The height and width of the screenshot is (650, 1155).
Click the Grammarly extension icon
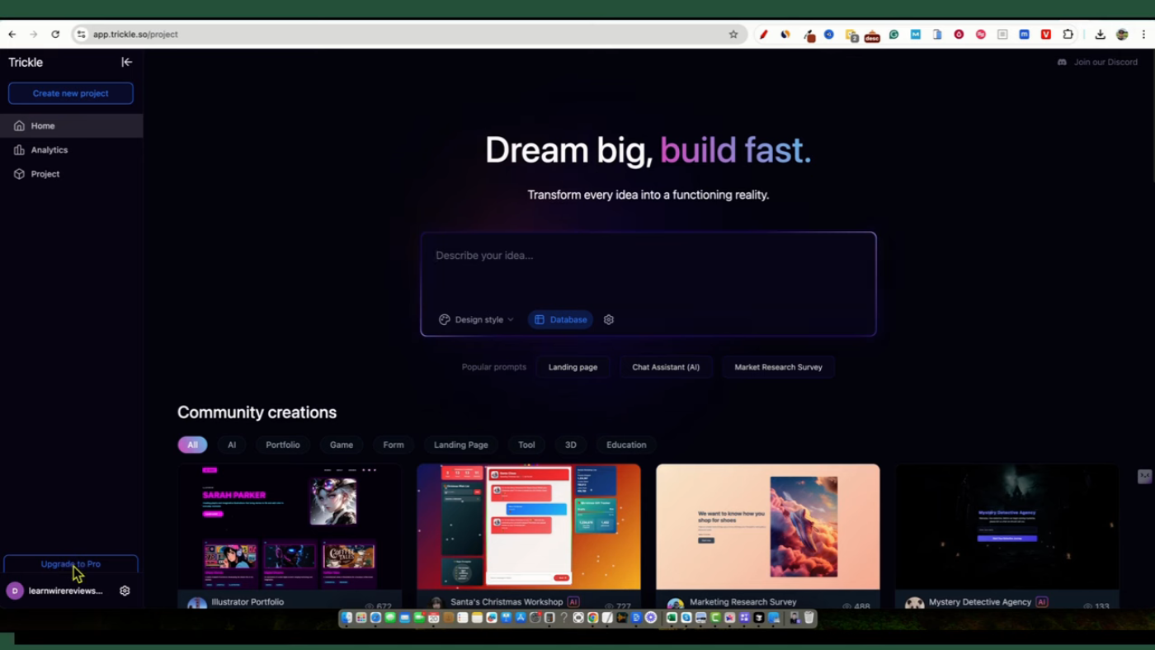(x=893, y=35)
